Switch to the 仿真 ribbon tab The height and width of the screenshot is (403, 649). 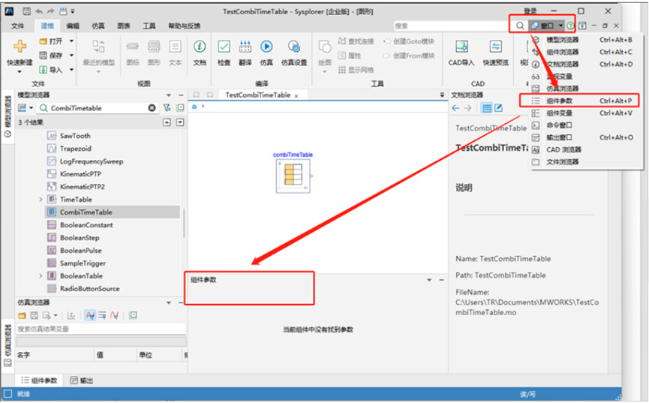click(x=98, y=26)
